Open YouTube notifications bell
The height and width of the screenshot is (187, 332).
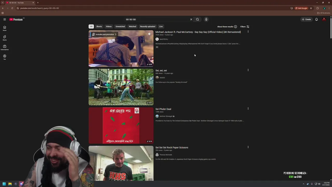coord(316,19)
